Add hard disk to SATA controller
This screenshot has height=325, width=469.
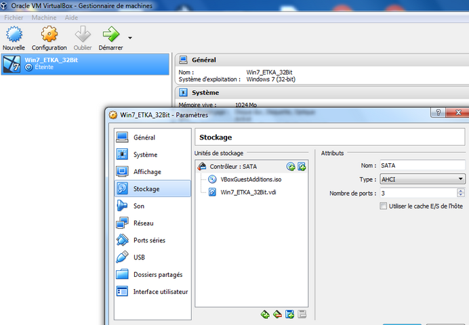[302, 167]
